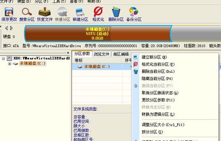Image resolution: width=221 pixels, height=141 pixels.
Task: Open 备份分区 tool
Action: (x=134, y=14)
